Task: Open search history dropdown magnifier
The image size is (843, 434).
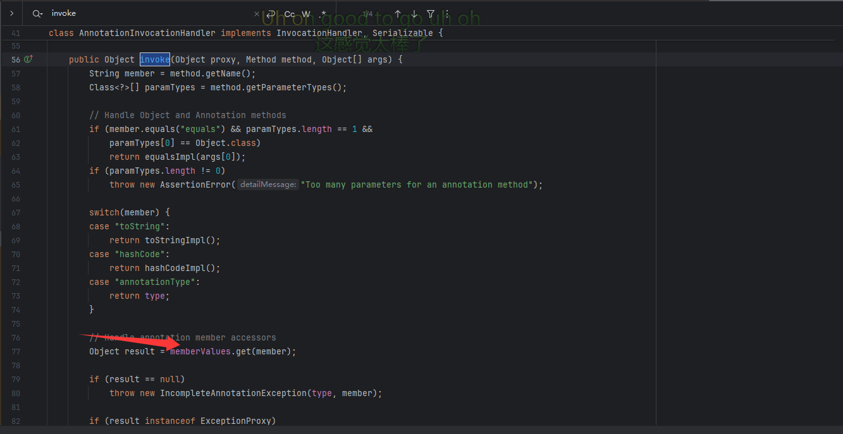Action: 38,13
